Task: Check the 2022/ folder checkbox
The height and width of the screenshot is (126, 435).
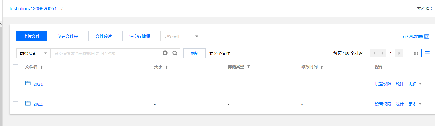Action: 16,104
